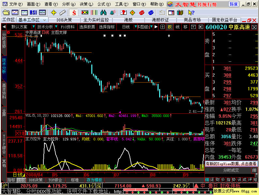Select the 基本资料 side tab
The image size is (259, 195).
coord(4,91)
